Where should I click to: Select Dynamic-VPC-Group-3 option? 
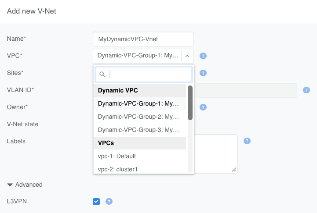[x=140, y=130]
